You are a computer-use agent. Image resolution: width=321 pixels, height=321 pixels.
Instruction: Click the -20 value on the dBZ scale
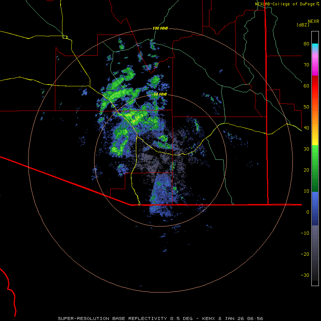[x=305, y=254]
